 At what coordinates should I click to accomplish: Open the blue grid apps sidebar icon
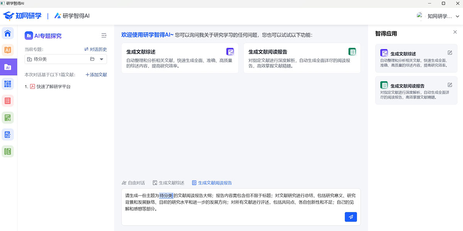[x=8, y=84]
